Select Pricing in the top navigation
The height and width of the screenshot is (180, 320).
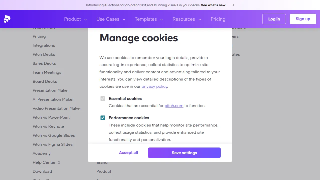[x=218, y=19]
